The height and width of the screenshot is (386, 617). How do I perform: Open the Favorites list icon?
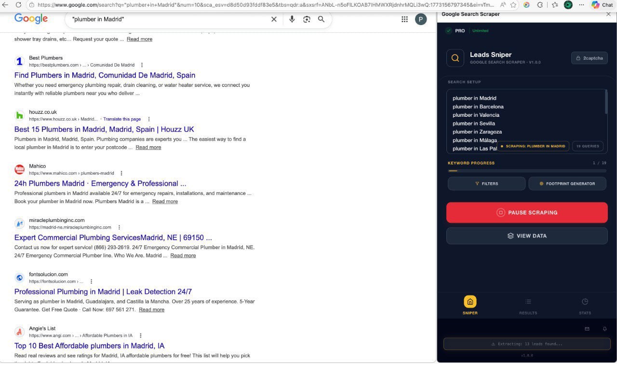(x=555, y=5)
